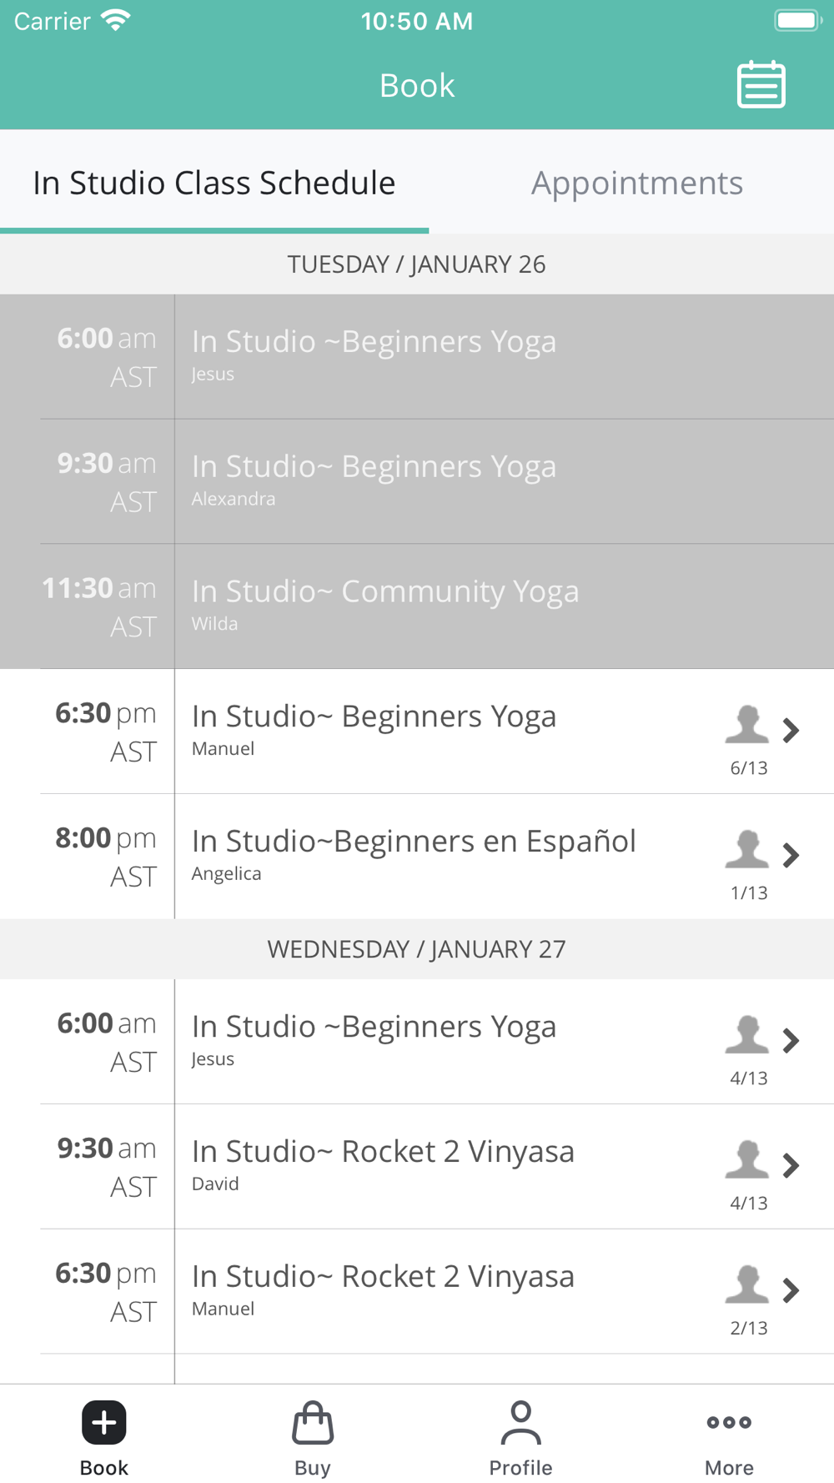This screenshot has height=1483, width=834.
Task: Tap attendee icon for Beginners en Español class
Action: 746,849
